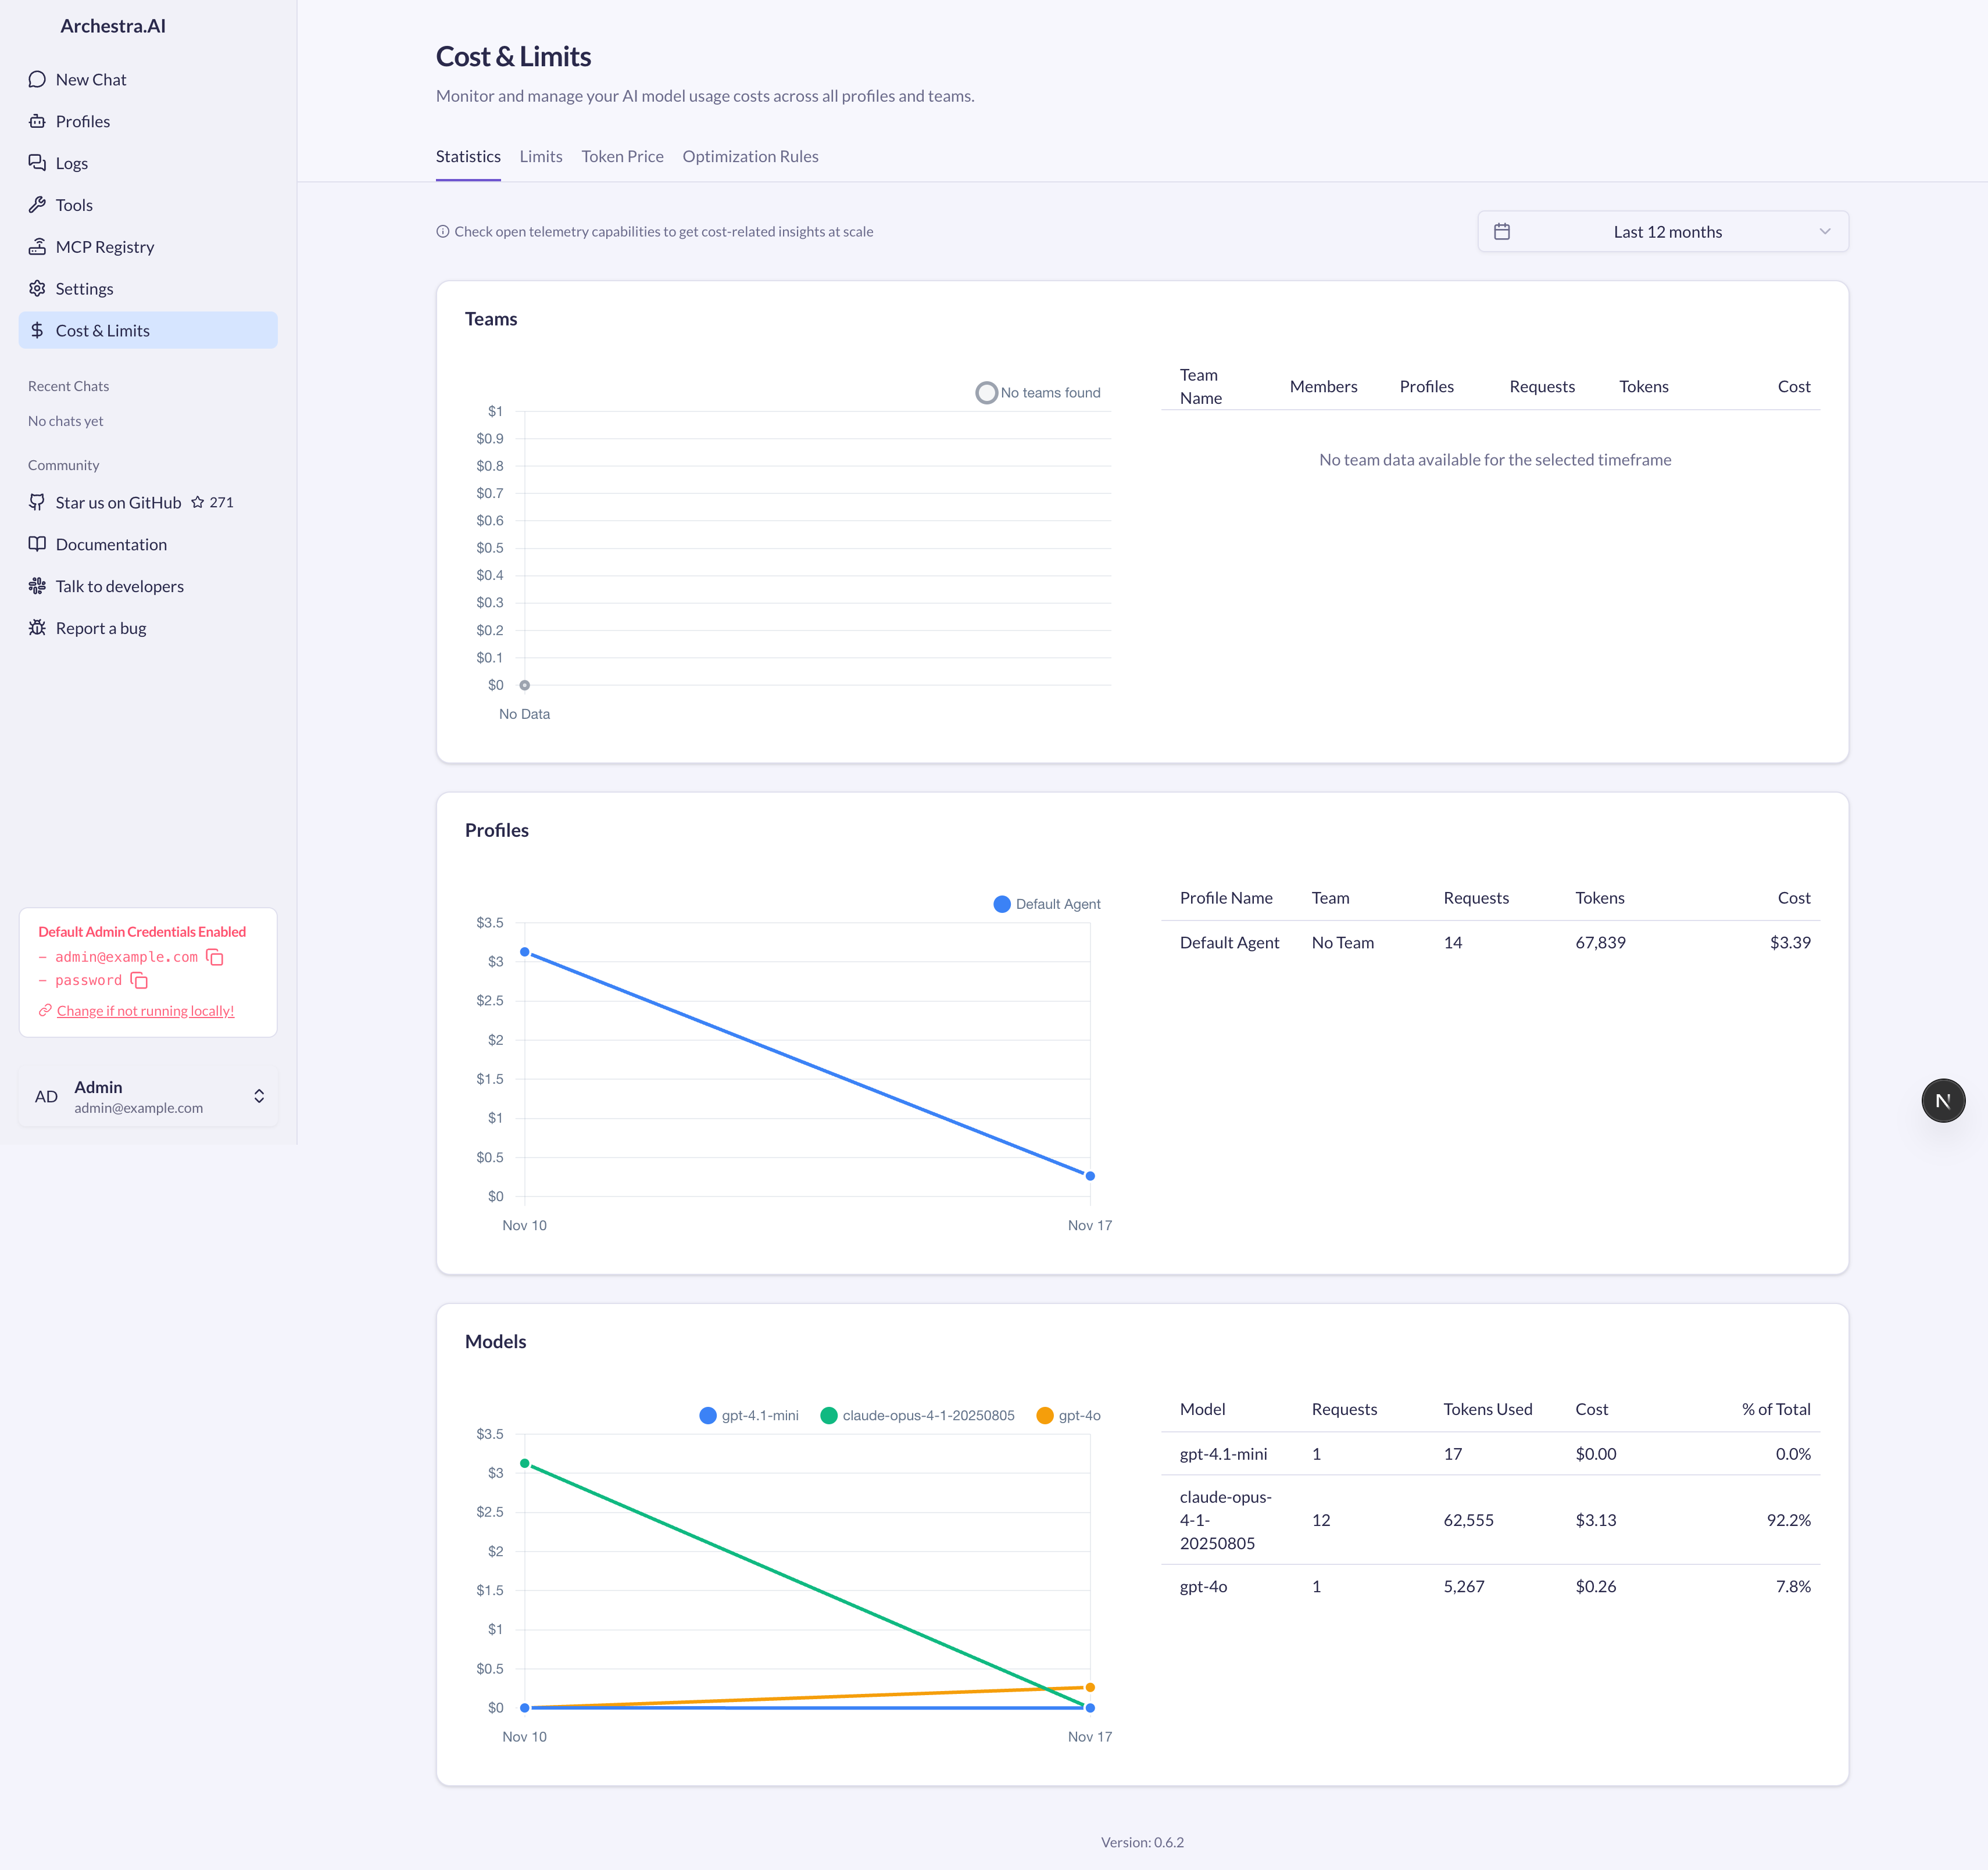Click the Settings gear icon
This screenshot has height=1870, width=1988.
[x=37, y=289]
